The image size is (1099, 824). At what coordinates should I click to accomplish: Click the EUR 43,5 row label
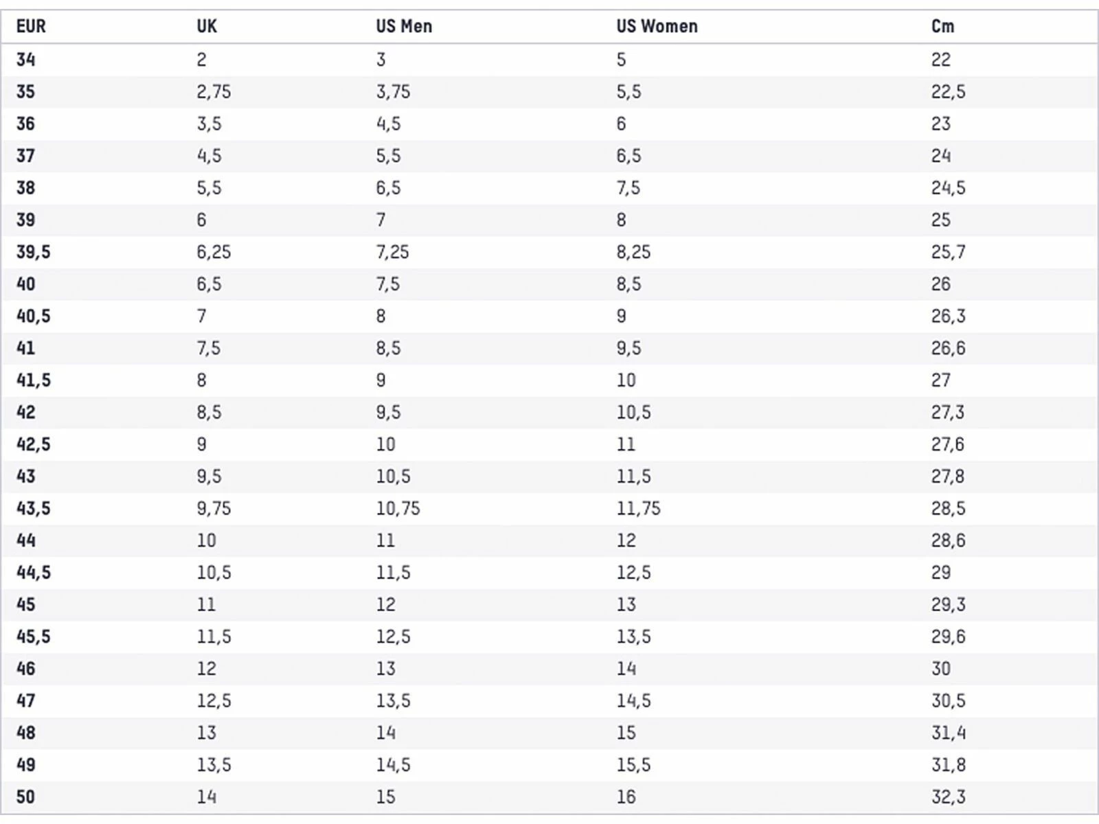point(34,509)
